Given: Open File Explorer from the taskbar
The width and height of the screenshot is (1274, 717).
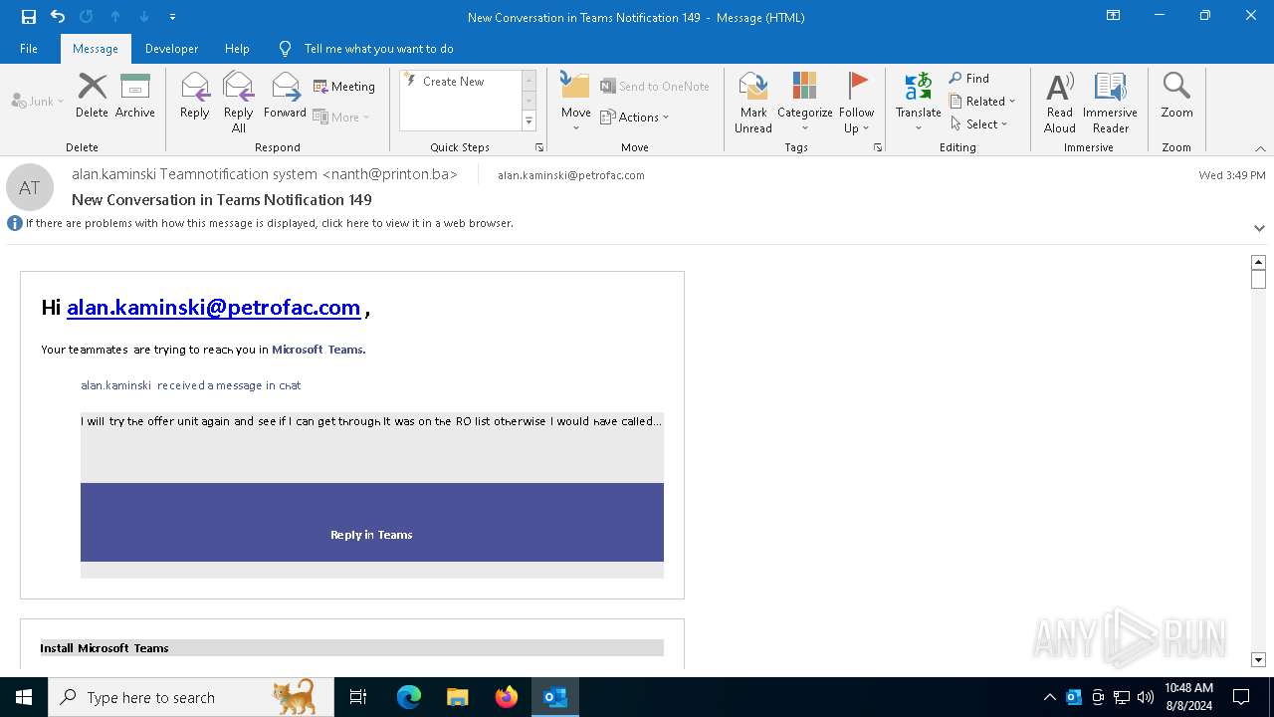Looking at the screenshot, I should click(458, 697).
